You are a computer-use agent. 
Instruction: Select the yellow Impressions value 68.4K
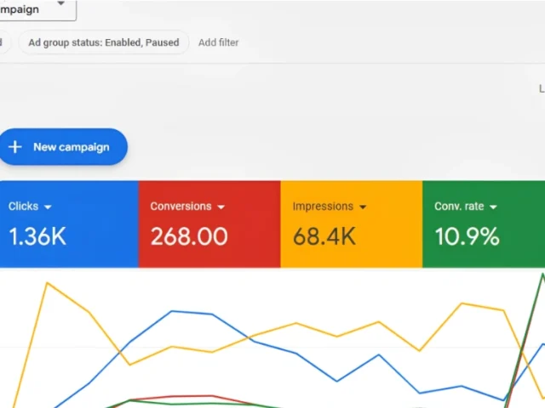coord(324,236)
